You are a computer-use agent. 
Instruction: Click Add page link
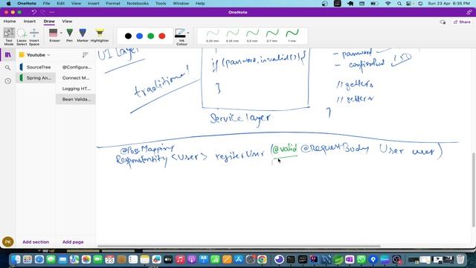pos(73,242)
